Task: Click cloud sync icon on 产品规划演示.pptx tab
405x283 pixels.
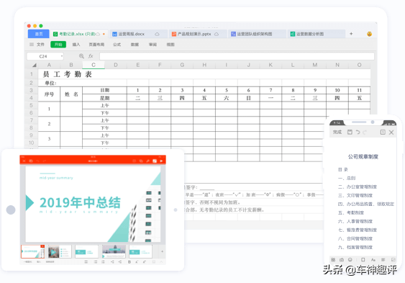Action: [x=217, y=34]
